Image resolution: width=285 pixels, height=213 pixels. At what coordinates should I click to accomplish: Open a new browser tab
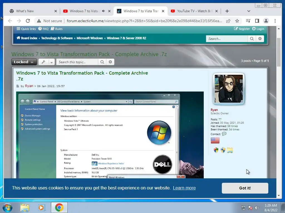coord(227,11)
